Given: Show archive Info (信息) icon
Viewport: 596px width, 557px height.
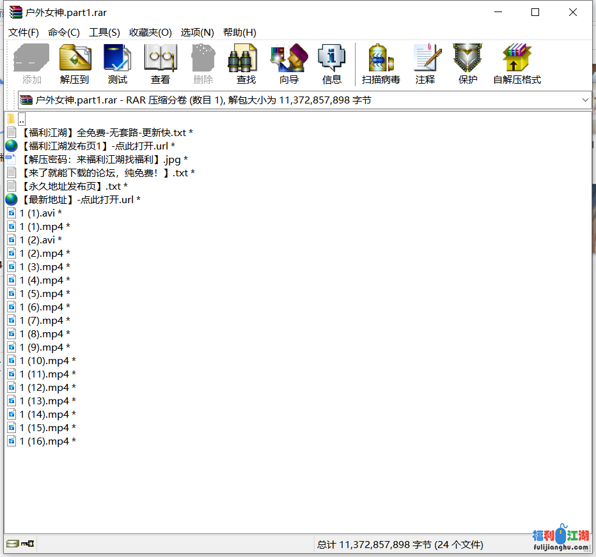Looking at the screenshot, I should pos(331,64).
